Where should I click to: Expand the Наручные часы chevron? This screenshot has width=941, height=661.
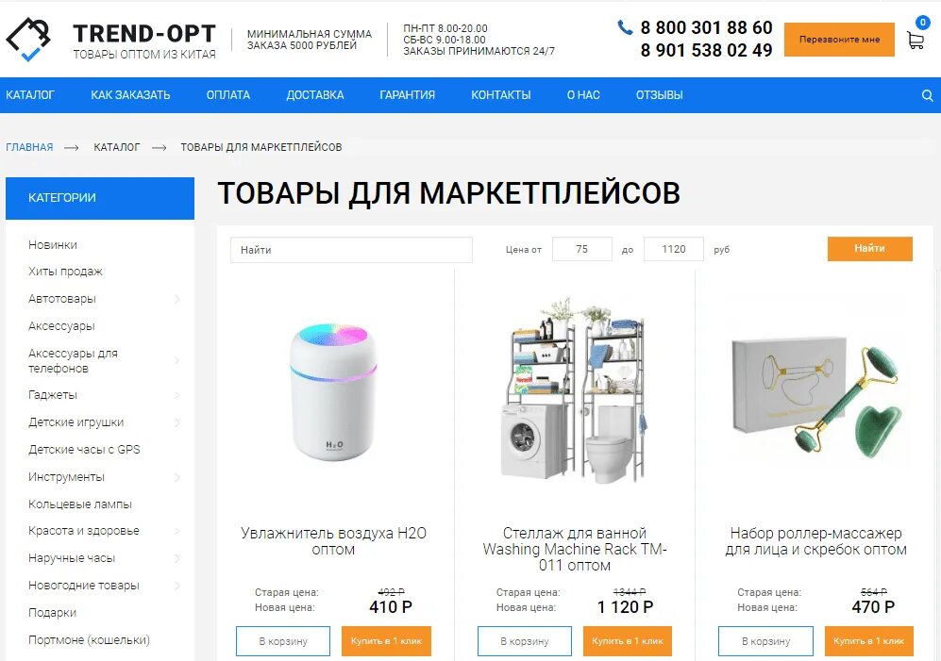pyautogui.click(x=177, y=558)
